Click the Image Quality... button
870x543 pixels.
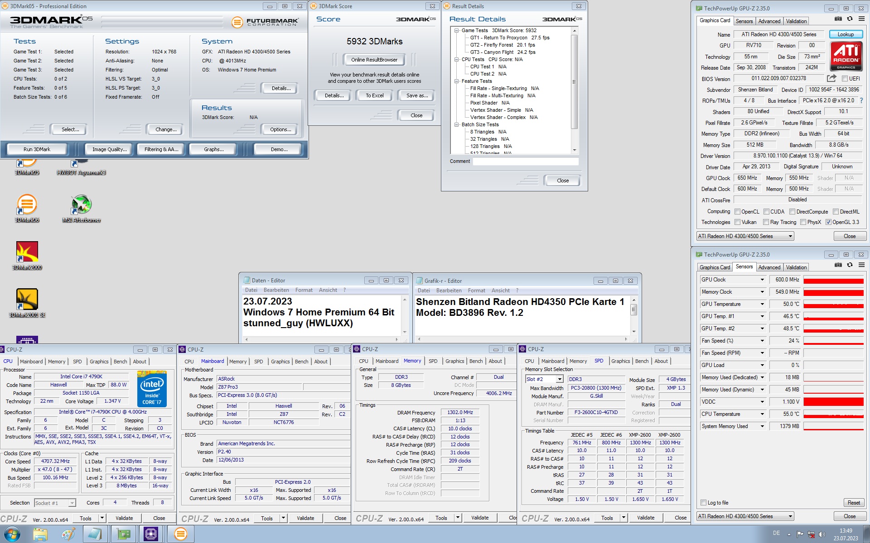coord(110,149)
